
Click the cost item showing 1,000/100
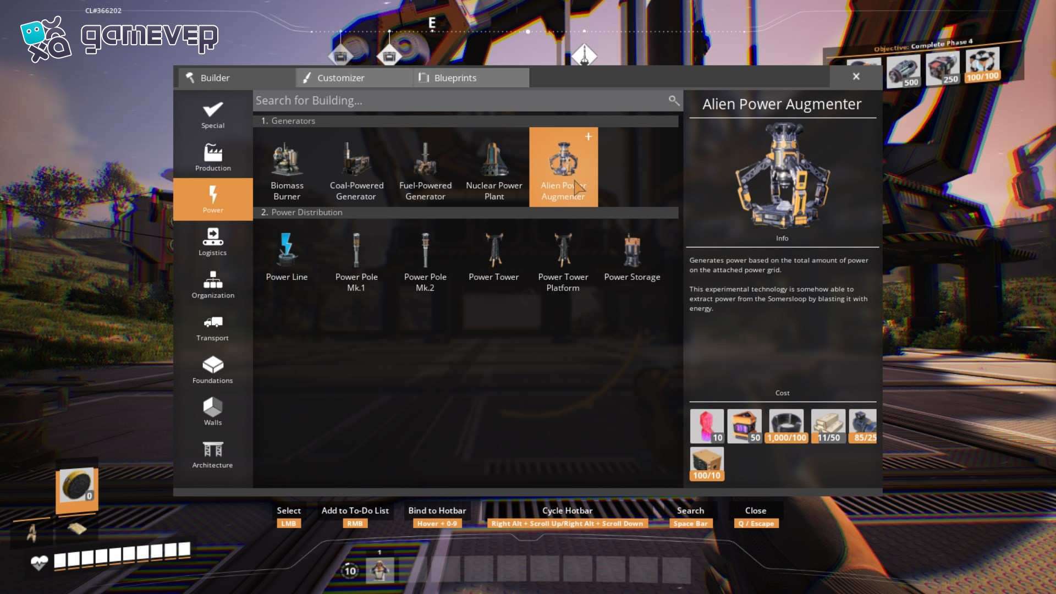[x=787, y=426]
